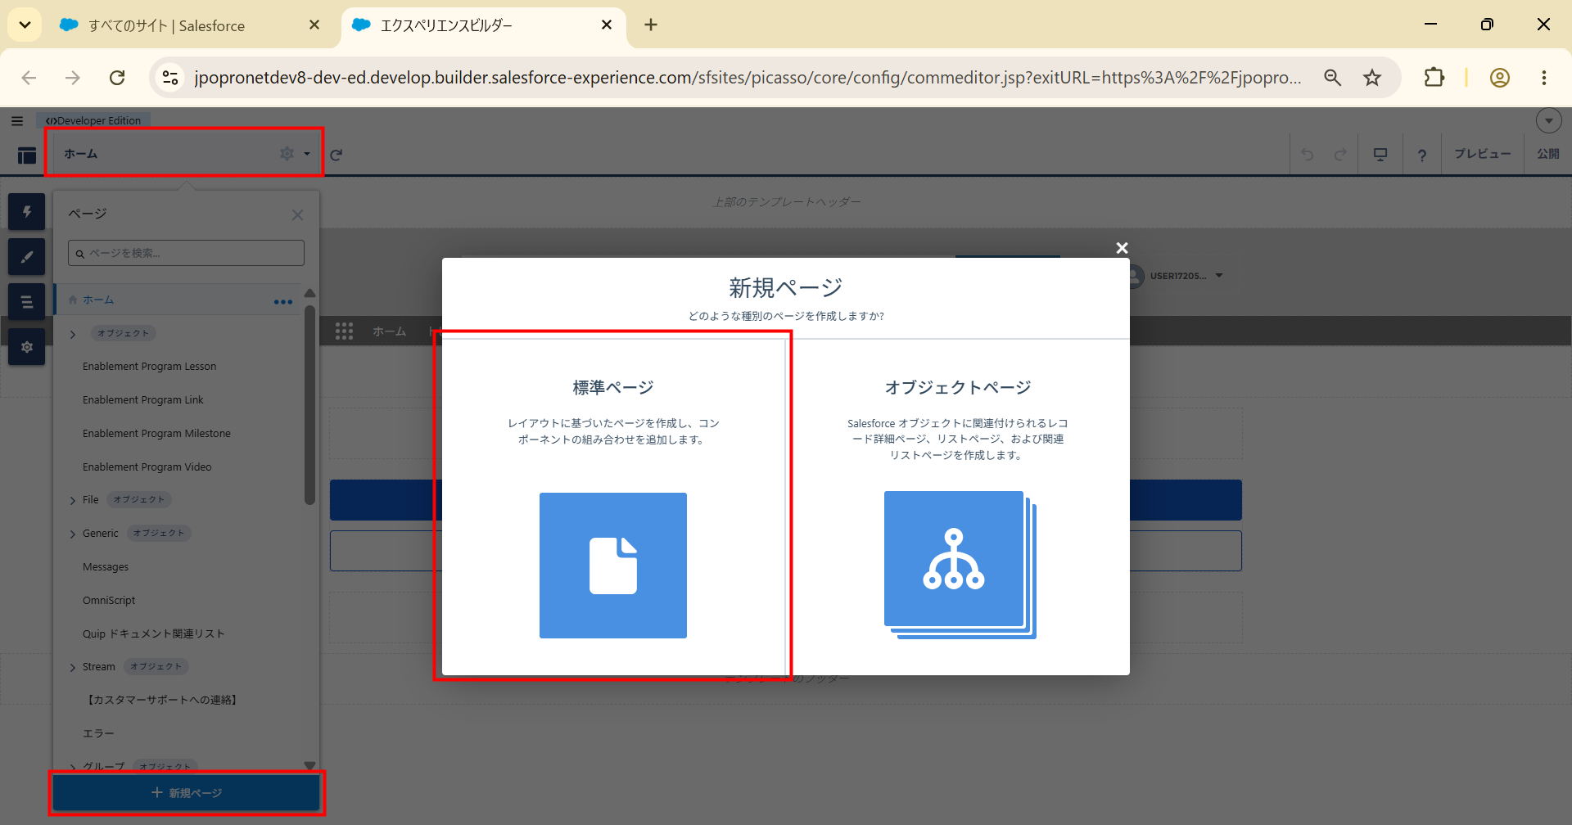Open Chrome profile avatar icon

pos(1499,77)
